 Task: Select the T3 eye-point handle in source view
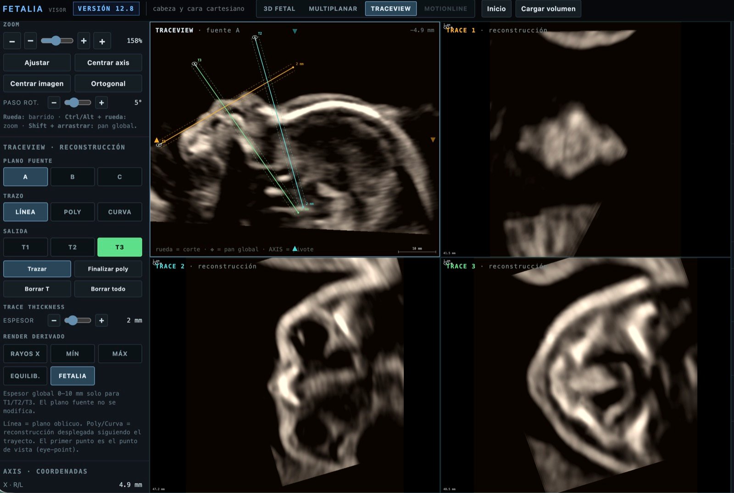click(195, 64)
